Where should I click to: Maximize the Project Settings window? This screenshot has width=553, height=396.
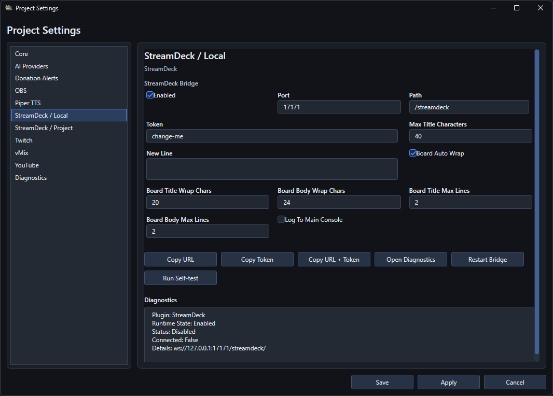click(x=517, y=8)
